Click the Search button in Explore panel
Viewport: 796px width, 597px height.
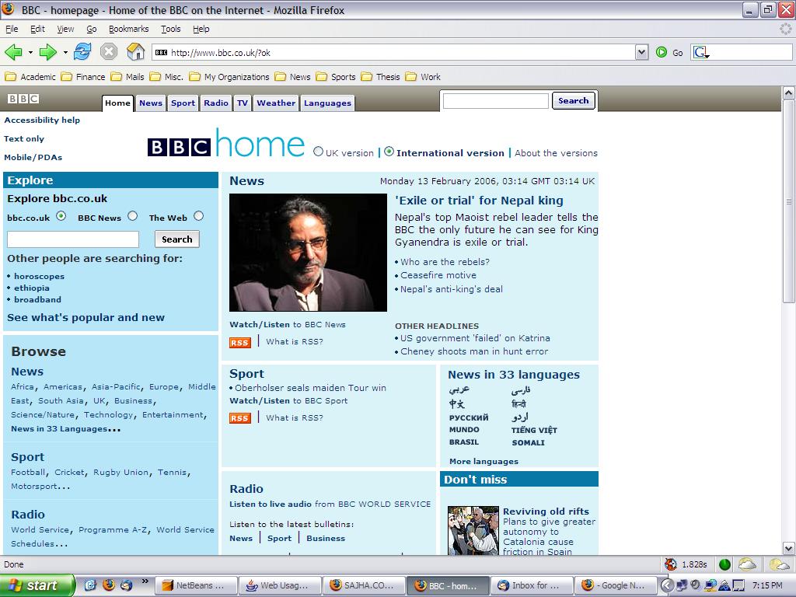pyautogui.click(x=176, y=239)
